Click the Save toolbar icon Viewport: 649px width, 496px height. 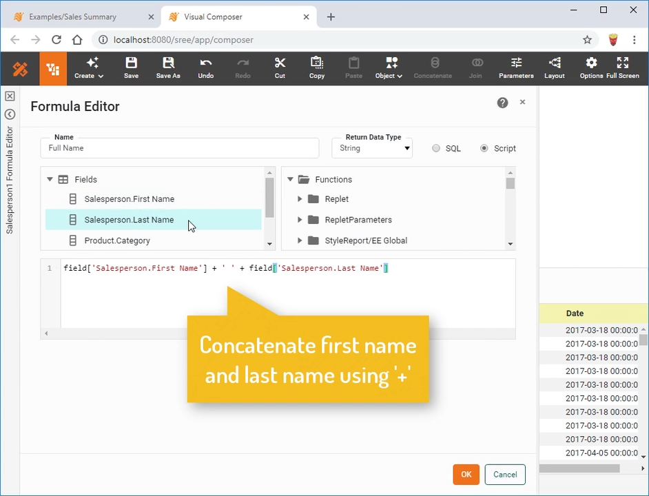pyautogui.click(x=131, y=68)
